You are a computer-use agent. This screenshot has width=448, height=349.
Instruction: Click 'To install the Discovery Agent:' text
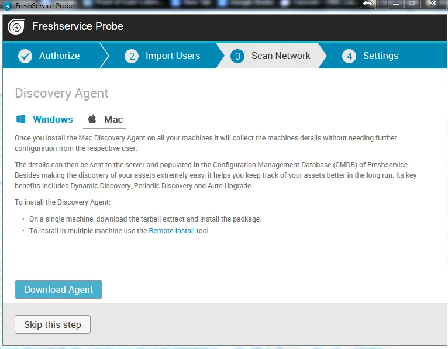(x=63, y=202)
